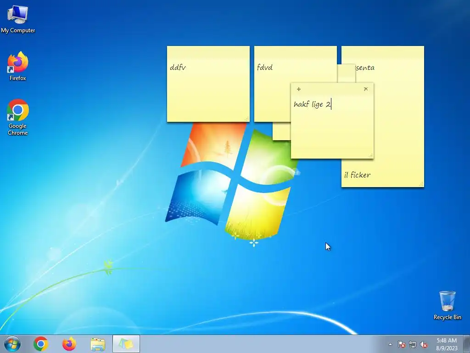Click the muted volume tray icon
470x353 pixels.
point(424,344)
